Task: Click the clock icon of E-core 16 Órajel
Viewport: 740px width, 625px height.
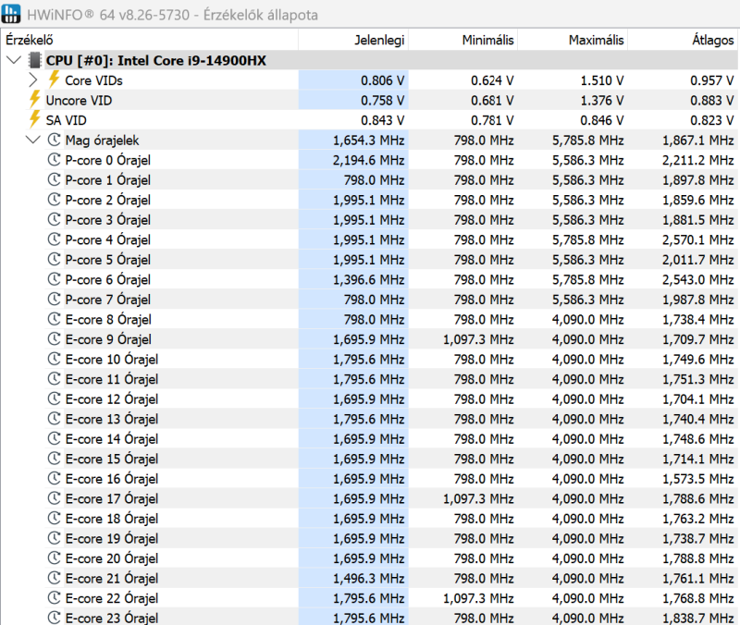Action: click(x=55, y=478)
